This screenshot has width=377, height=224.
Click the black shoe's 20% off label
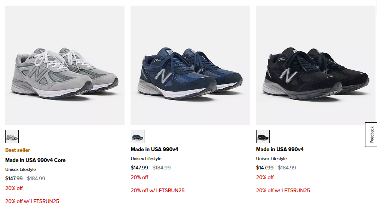(x=265, y=177)
